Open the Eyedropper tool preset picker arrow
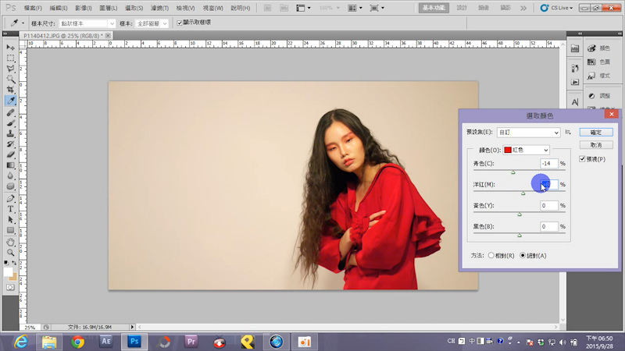Screen dimensions: 625x351 (x=23, y=23)
